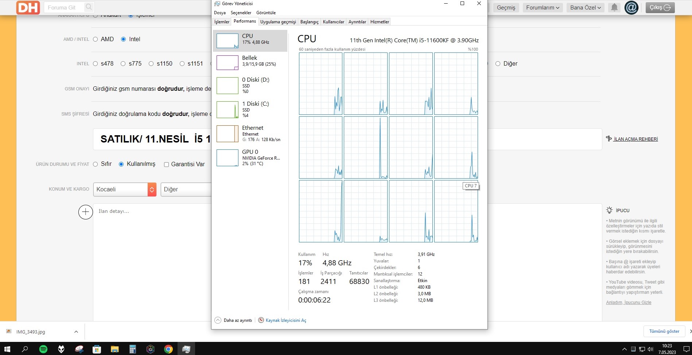692x355 pixels.
Task: Select the Kullanılmış condition radio
Action: (121, 164)
